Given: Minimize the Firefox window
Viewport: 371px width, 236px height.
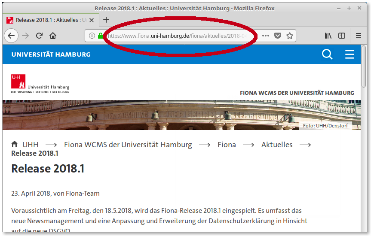Looking at the screenshot, I should click(x=339, y=8).
